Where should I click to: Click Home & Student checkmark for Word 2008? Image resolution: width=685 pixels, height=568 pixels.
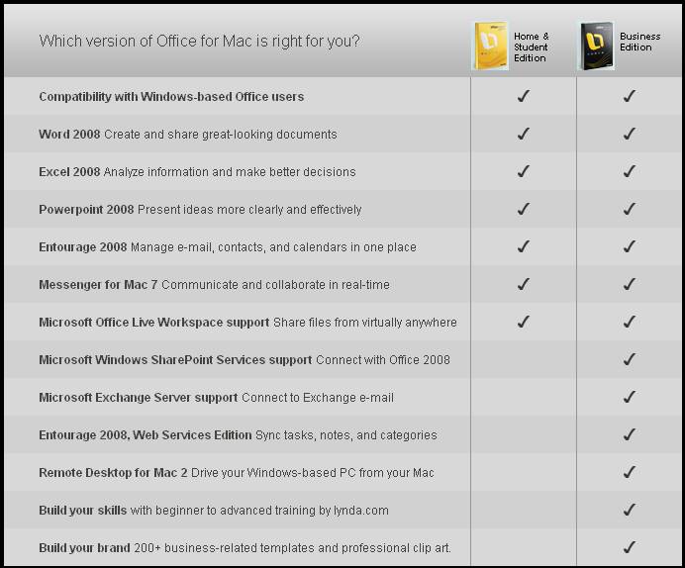coord(524,134)
